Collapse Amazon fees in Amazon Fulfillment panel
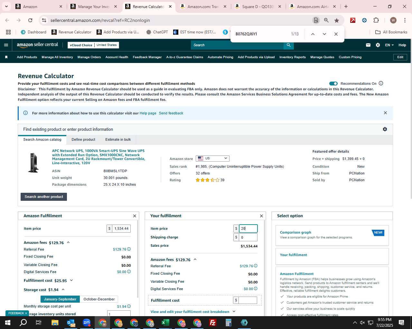 click(x=68, y=243)
